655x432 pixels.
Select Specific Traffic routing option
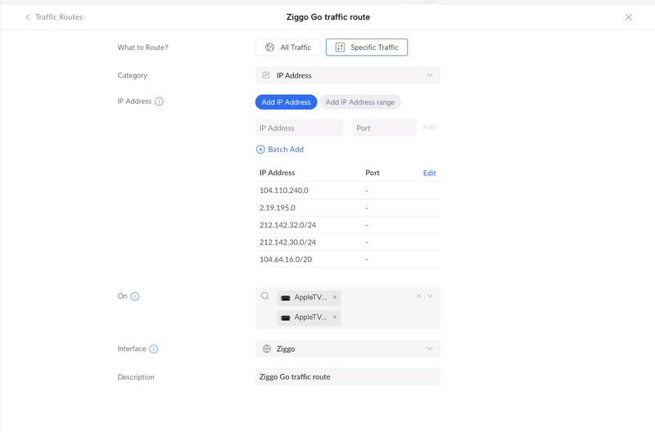coord(366,47)
